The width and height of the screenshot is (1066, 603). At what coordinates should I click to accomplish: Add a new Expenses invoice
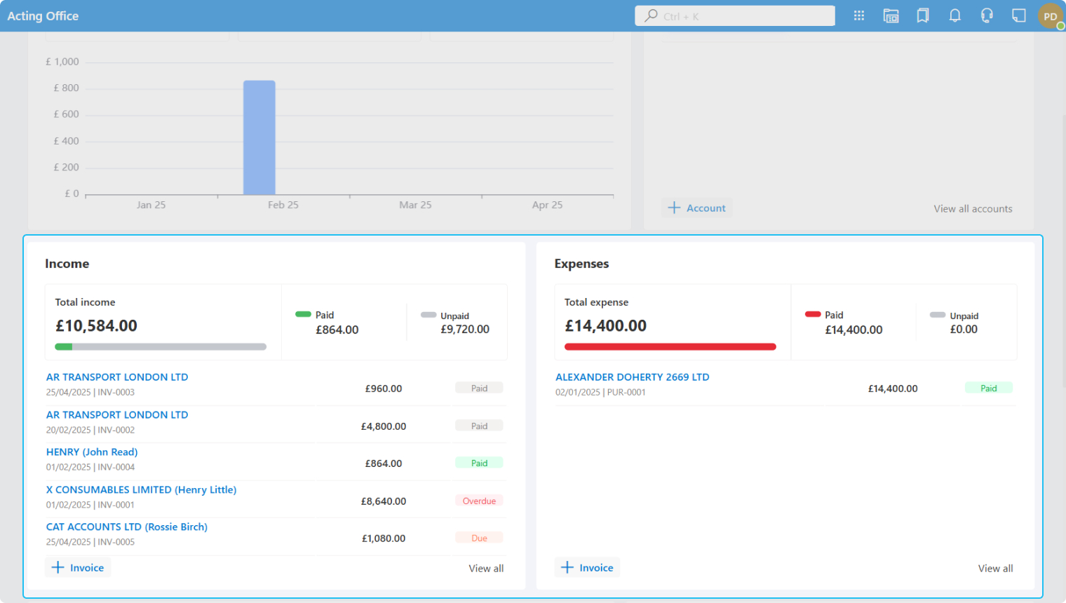pos(587,567)
